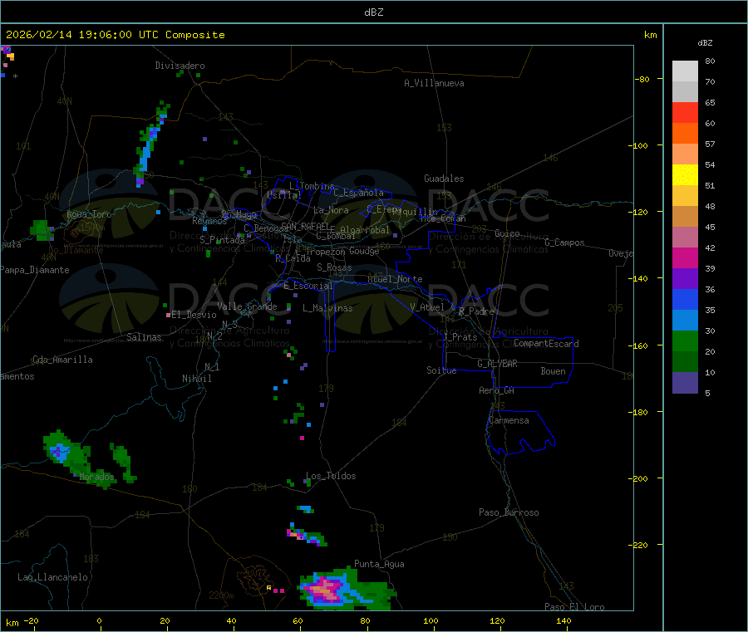Click the Pampa_Diamante label
748x632 pixels.
(34, 270)
